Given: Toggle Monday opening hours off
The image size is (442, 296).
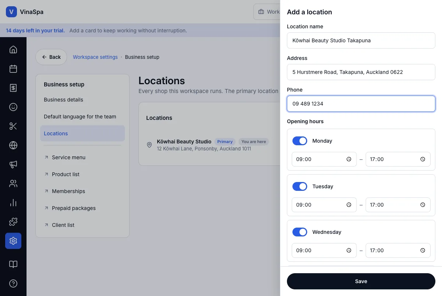Looking at the screenshot, I should coord(300,141).
